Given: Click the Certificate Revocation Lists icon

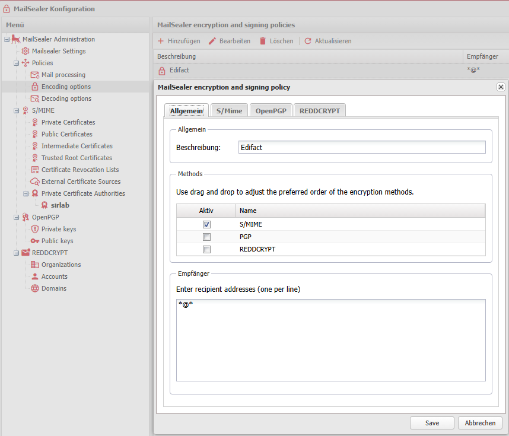Looking at the screenshot, I should coord(35,170).
